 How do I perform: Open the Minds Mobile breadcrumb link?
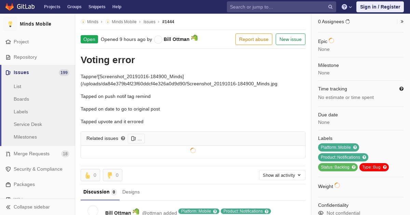click(124, 22)
